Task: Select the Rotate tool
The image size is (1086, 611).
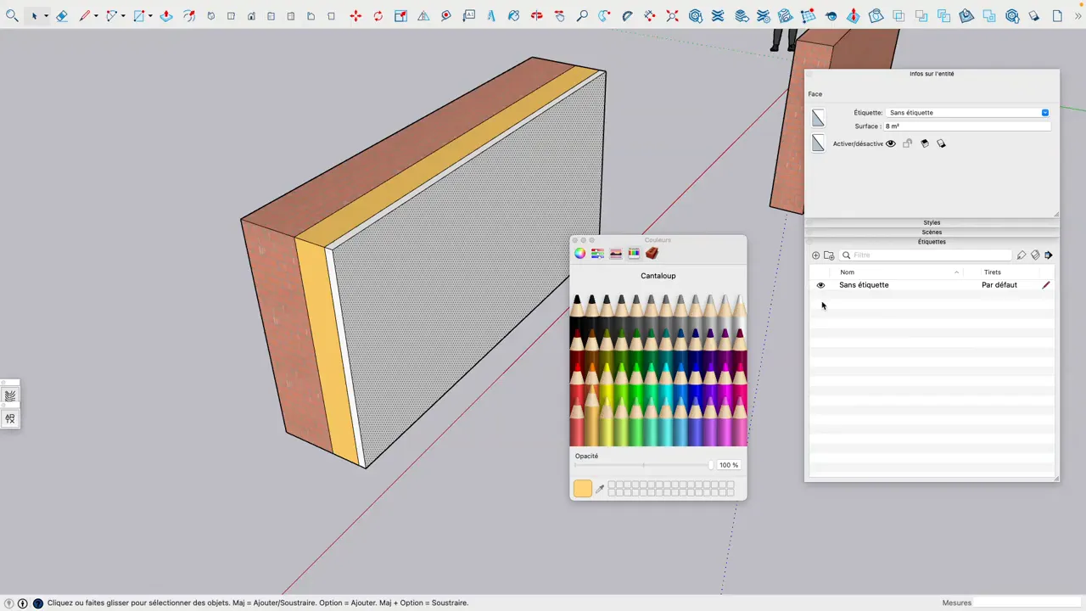Action: [x=378, y=16]
